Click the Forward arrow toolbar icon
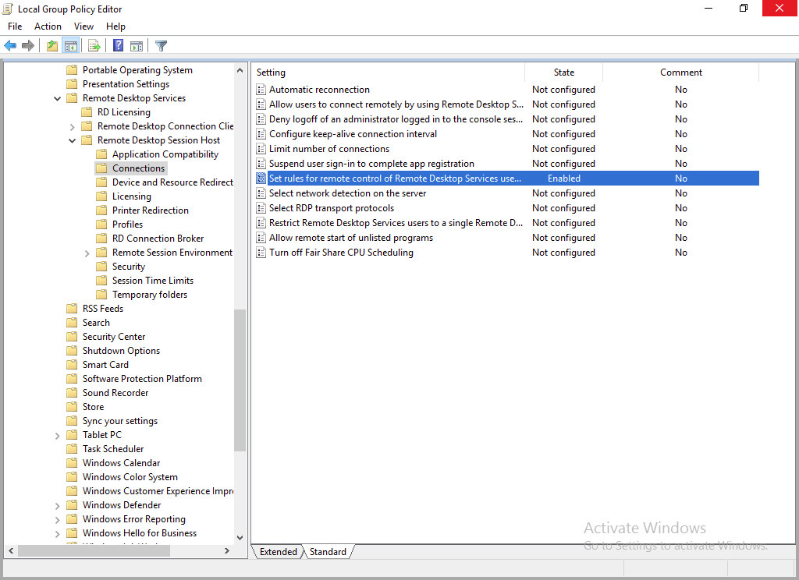799x580 pixels. tap(28, 46)
